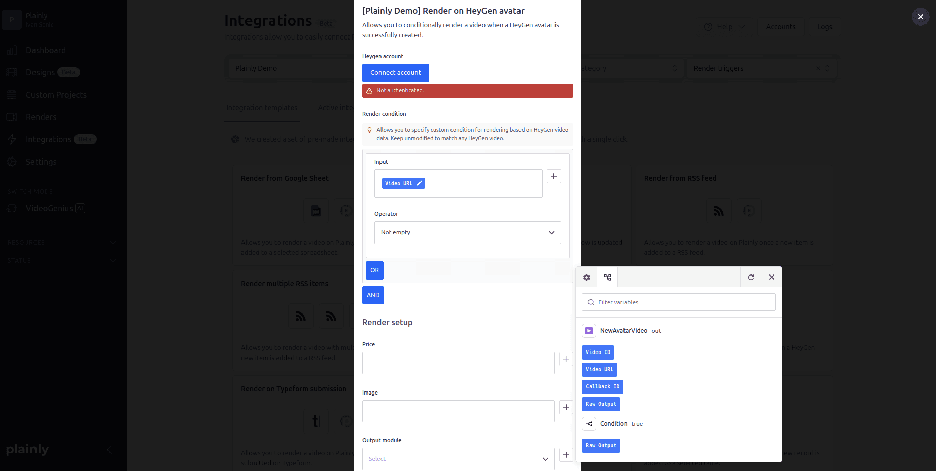Click the Connect account button
936x471 pixels.
click(395, 73)
